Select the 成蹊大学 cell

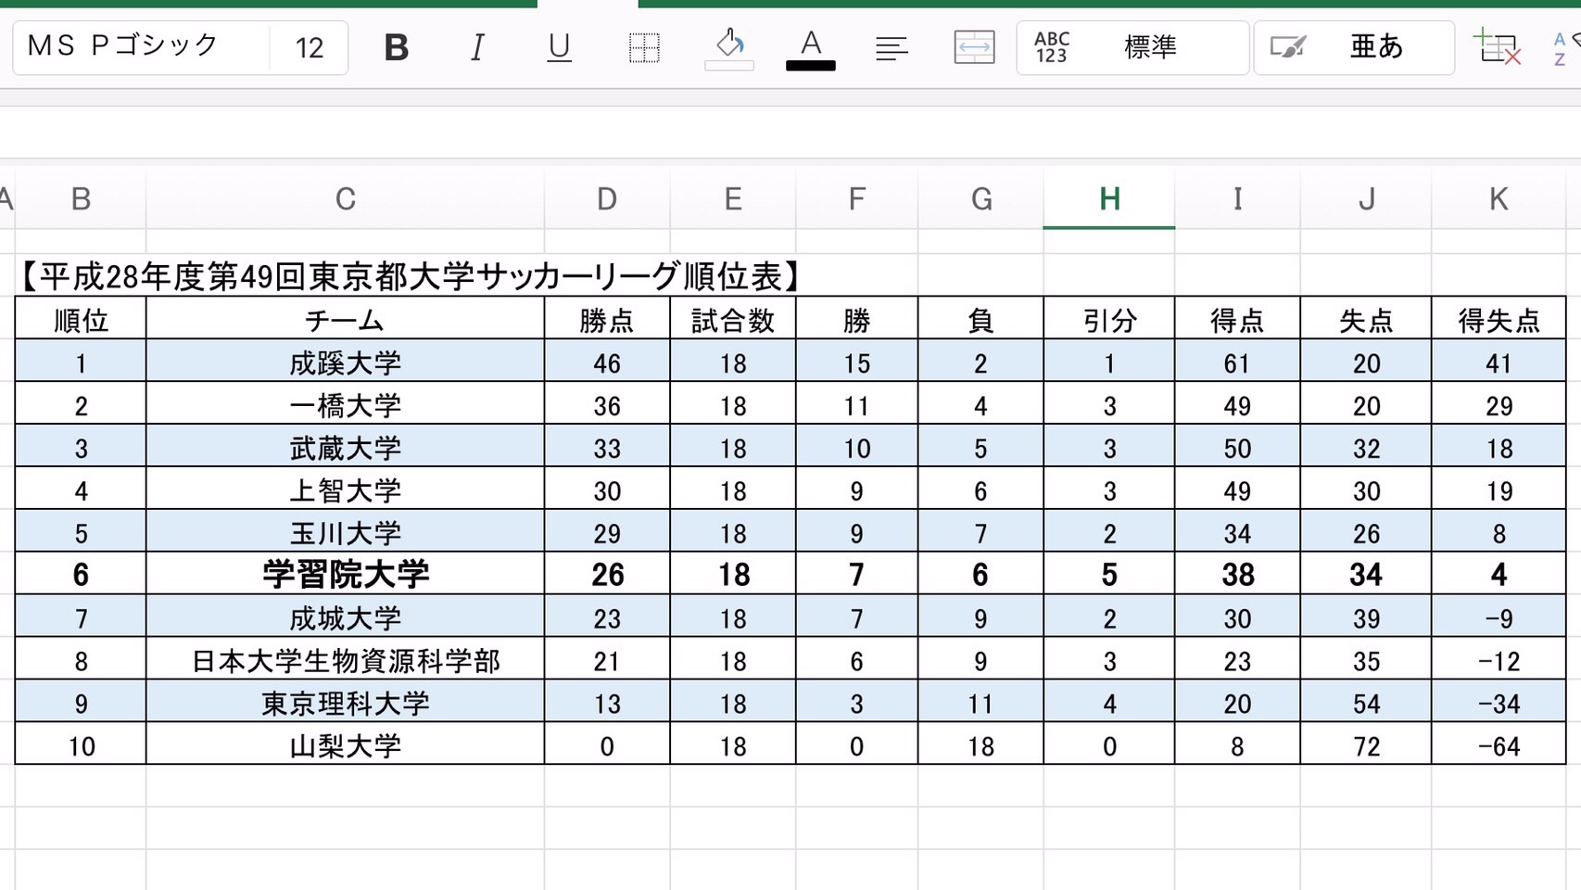(x=345, y=362)
